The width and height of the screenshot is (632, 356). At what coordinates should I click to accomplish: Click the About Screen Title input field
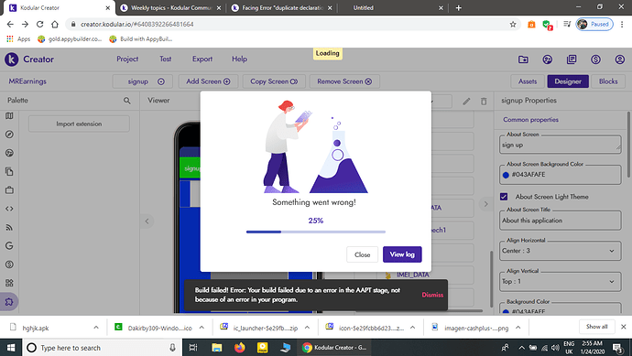(561, 221)
